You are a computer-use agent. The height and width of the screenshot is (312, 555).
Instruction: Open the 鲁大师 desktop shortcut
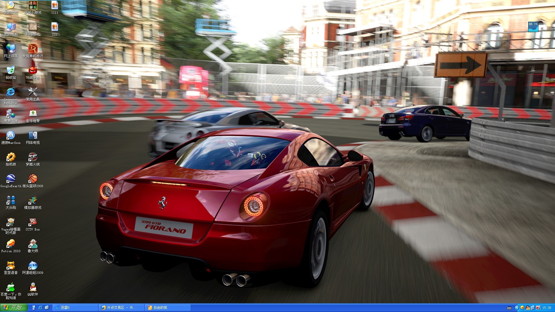click(x=33, y=244)
